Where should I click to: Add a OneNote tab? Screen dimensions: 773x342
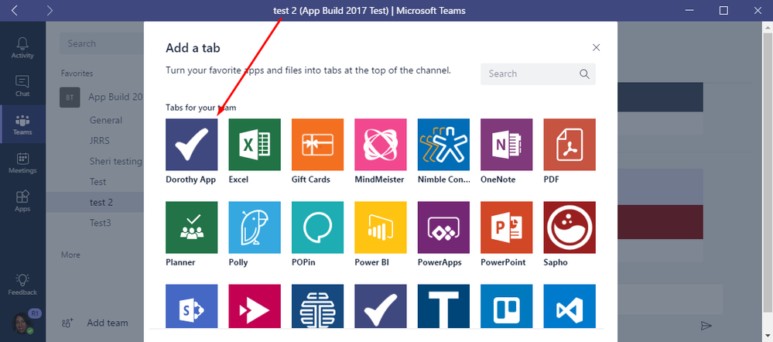506,145
